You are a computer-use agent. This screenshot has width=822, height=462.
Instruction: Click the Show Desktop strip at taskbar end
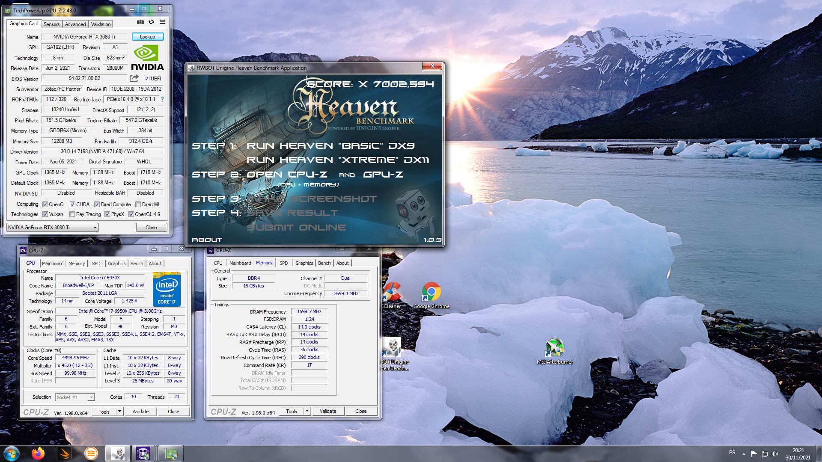point(819,453)
